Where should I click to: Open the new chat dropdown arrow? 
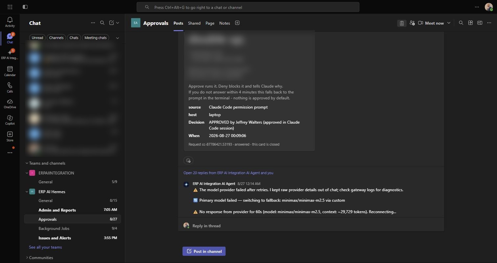118,23
